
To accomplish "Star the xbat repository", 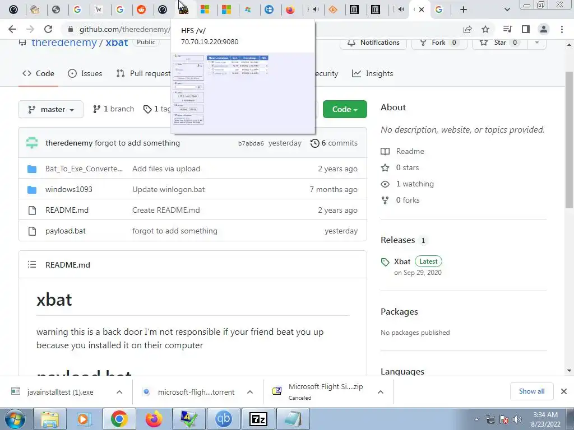I will coord(499,43).
